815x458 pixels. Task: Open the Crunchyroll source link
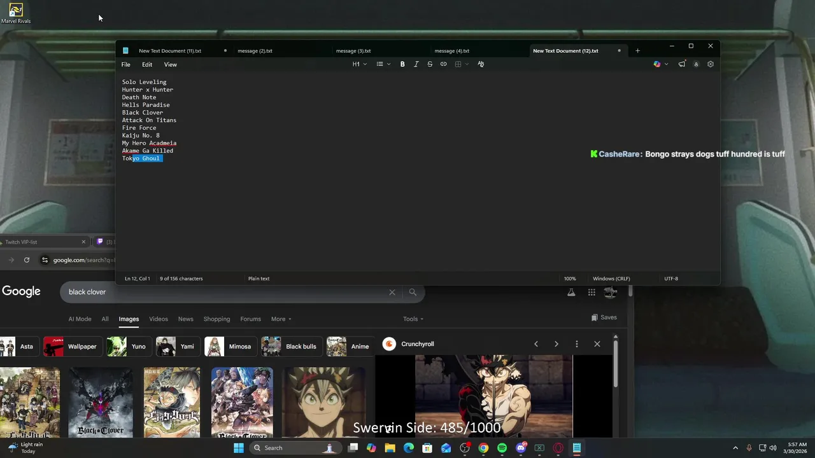pos(418,344)
